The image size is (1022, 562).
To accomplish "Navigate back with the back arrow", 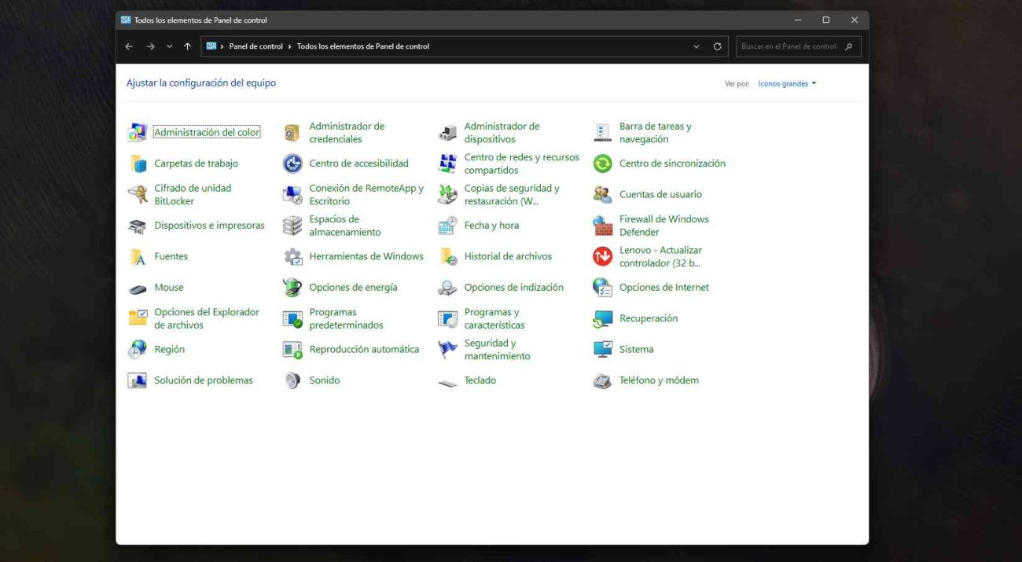I will click(x=128, y=46).
